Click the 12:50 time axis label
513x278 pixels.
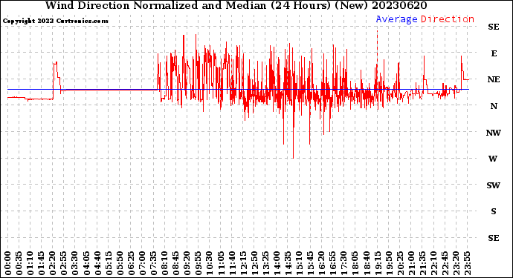coord(254,263)
